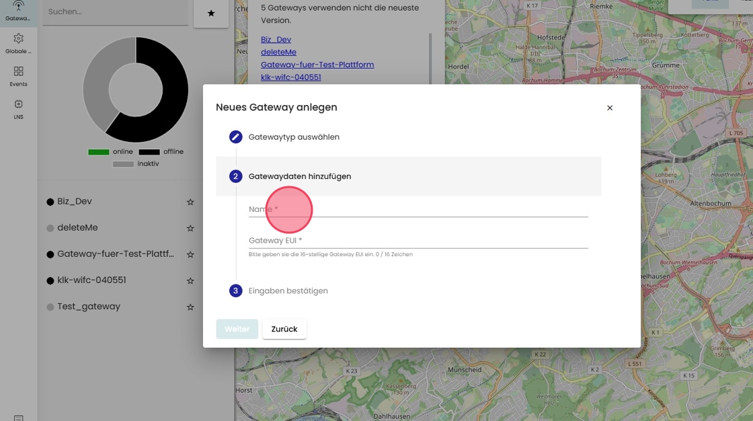This screenshot has width=753, height=421.
Task: Toggle favorite star for deleteMe
Action: (190, 228)
